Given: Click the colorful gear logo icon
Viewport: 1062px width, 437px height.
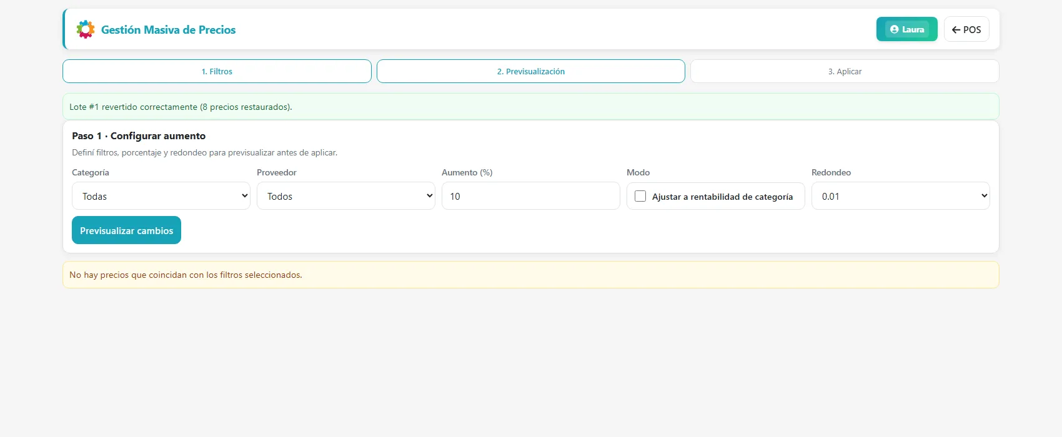Looking at the screenshot, I should click(x=86, y=29).
